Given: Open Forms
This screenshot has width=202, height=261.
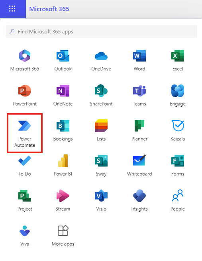Looking at the screenshot, I should pos(178,166).
